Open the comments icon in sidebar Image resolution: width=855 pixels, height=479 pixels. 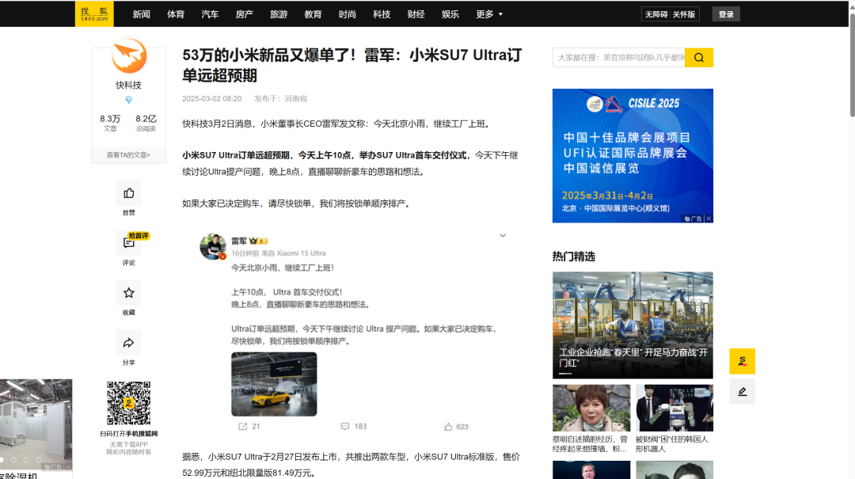[129, 243]
